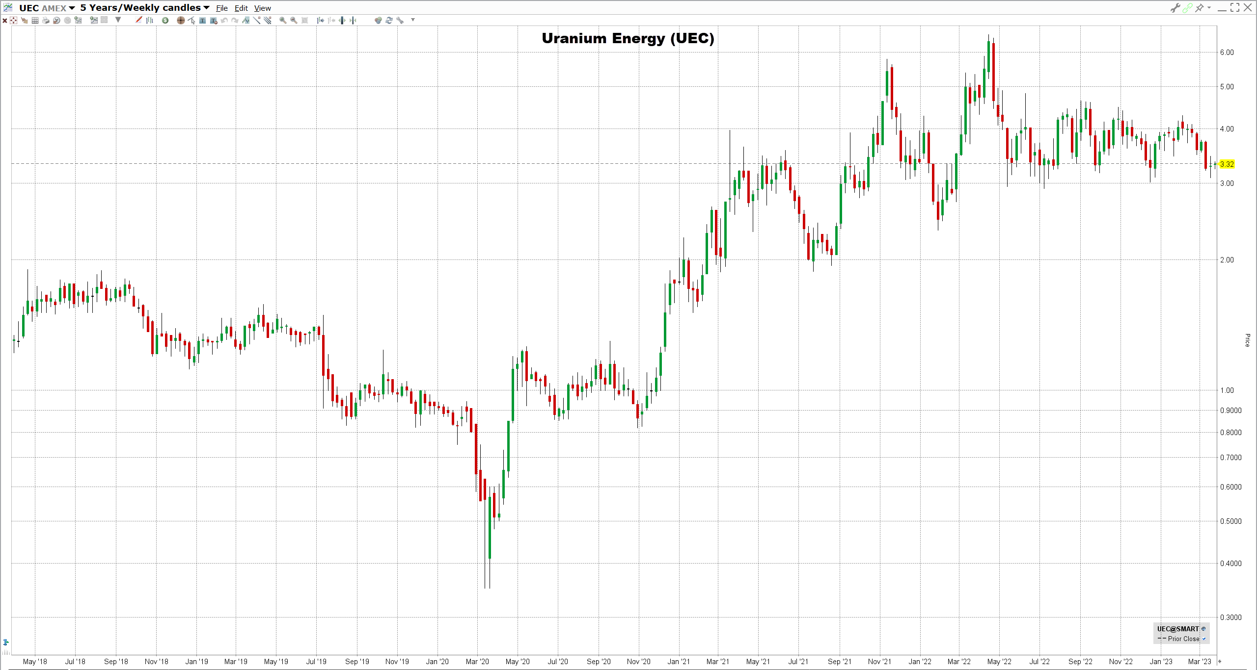This screenshot has width=1257, height=670.
Task: Click the printer icon in toolbar
Action: coord(46,20)
